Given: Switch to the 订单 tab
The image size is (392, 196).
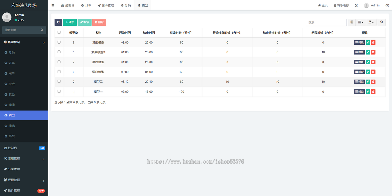Looking at the screenshot, I should click(86, 5).
